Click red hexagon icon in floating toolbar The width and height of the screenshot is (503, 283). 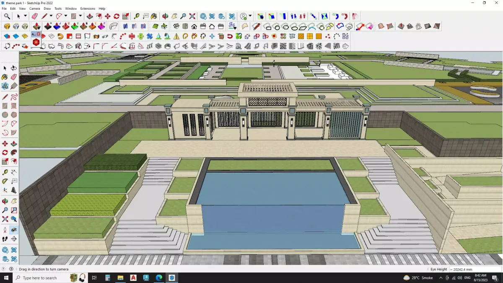tap(36, 42)
